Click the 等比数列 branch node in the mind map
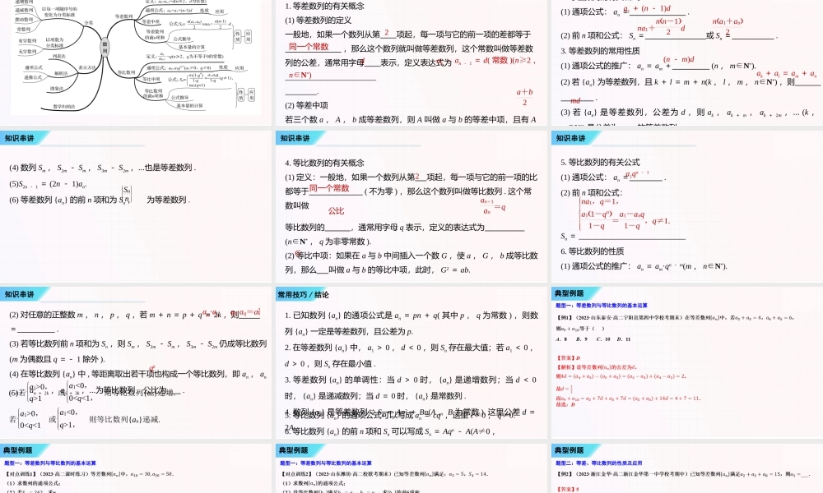Image resolution: width=823 pixels, height=493 pixels. pos(126,71)
